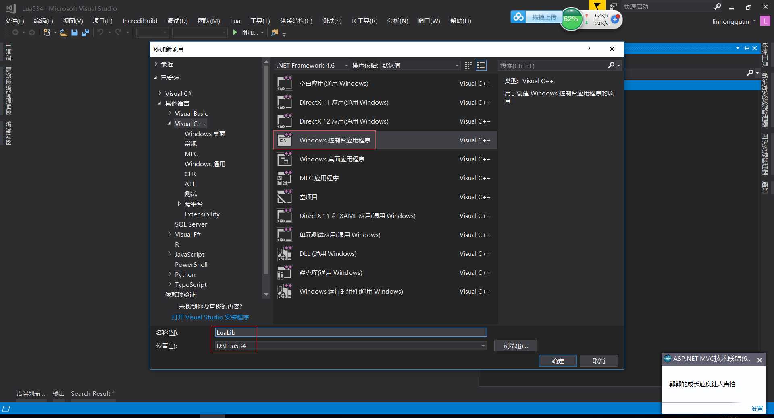
Task: Open the Lua menu
Action: pyautogui.click(x=235, y=21)
